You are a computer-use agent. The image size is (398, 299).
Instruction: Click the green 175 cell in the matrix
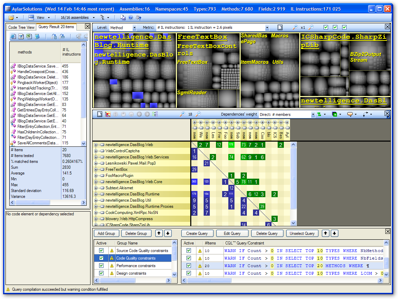point(231,145)
